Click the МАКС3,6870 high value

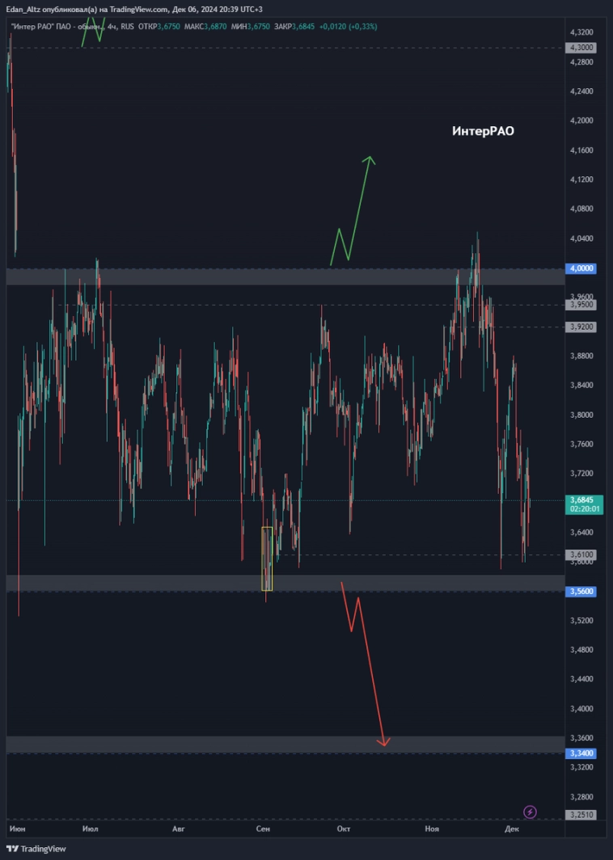click(205, 27)
